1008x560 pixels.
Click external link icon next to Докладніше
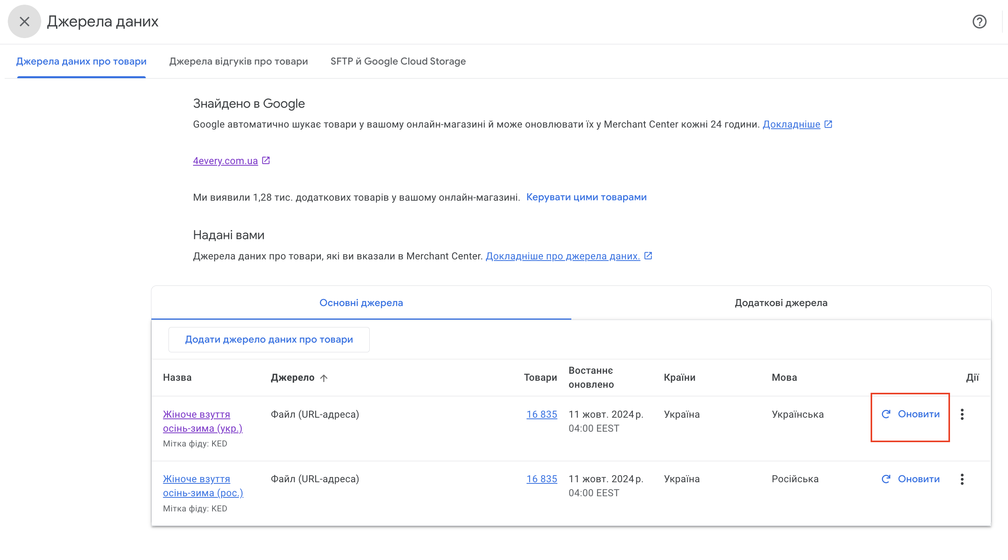point(828,124)
